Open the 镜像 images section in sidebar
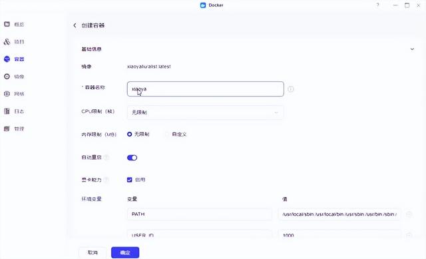This screenshot has height=259, width=426. click(x=14, y=77)
